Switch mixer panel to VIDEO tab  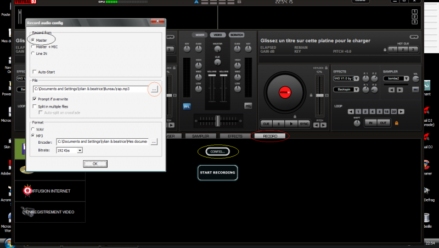pos(217,35)
